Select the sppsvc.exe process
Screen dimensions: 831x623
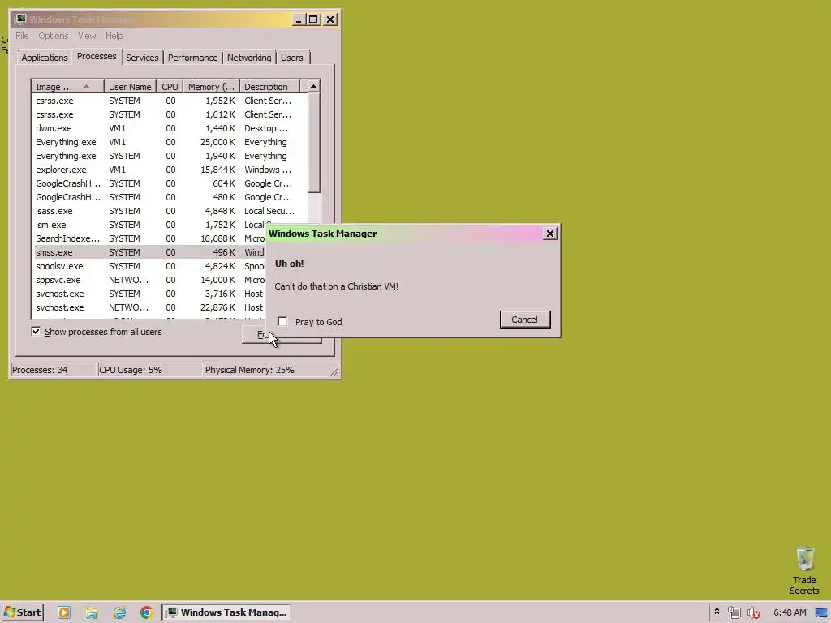(149, 280)
